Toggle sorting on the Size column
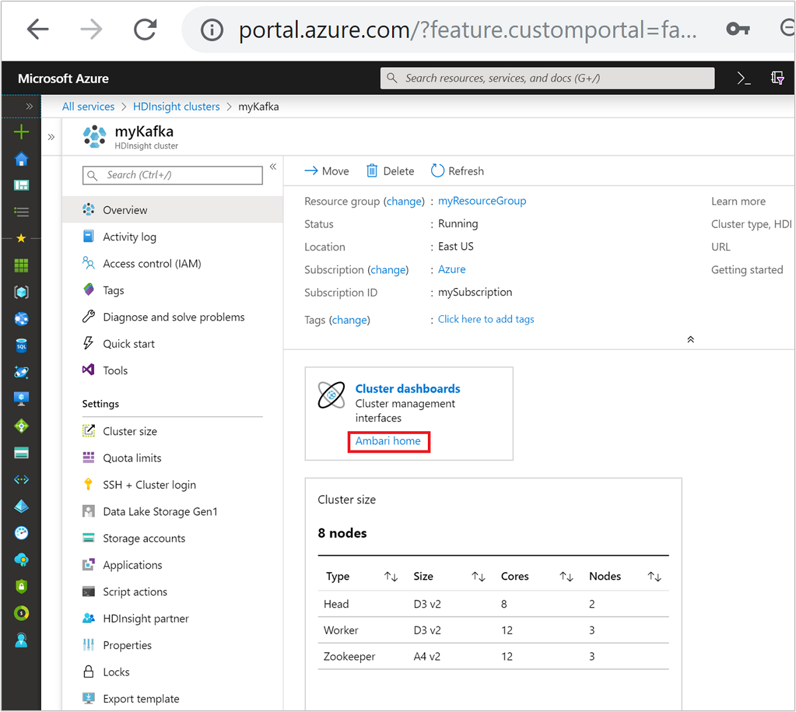 click(x=478, y=576)
